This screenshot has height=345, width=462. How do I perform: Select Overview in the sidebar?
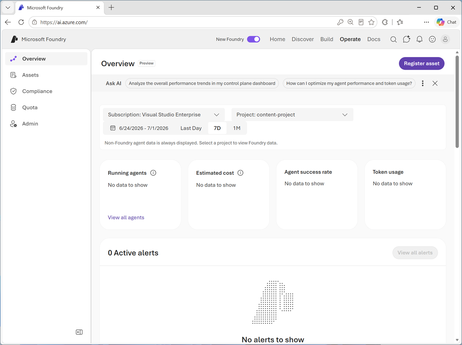46,59
